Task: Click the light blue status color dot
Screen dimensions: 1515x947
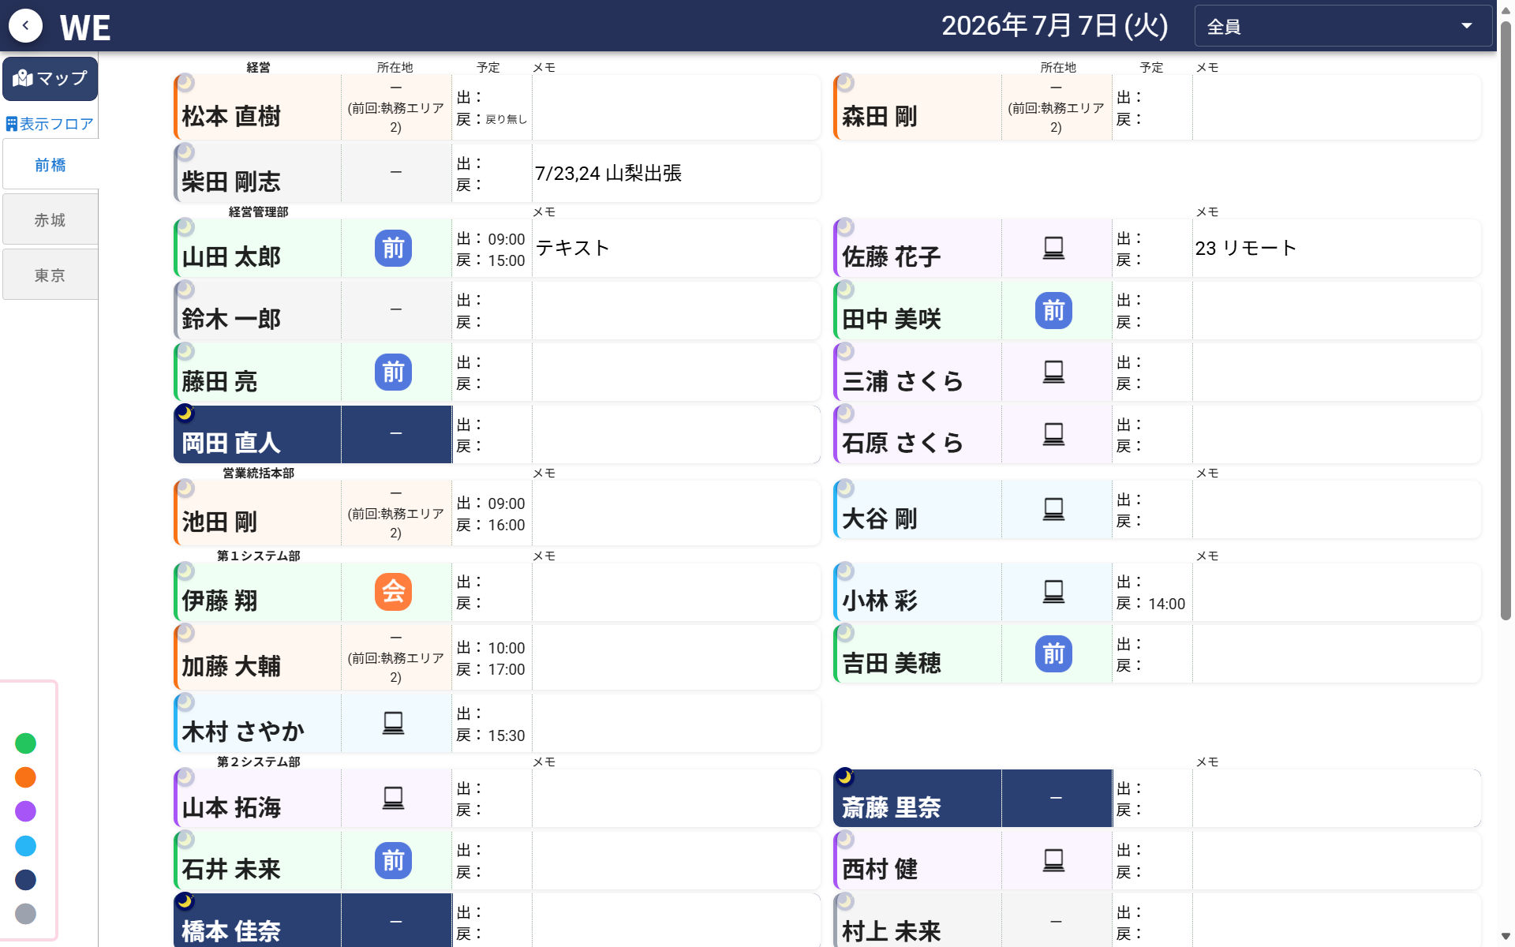Action: (x=25, y=846)
